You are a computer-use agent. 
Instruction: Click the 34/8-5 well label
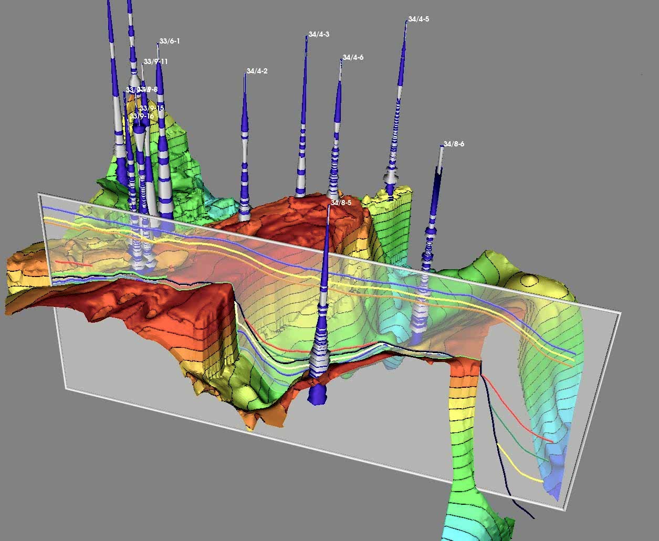341,203
